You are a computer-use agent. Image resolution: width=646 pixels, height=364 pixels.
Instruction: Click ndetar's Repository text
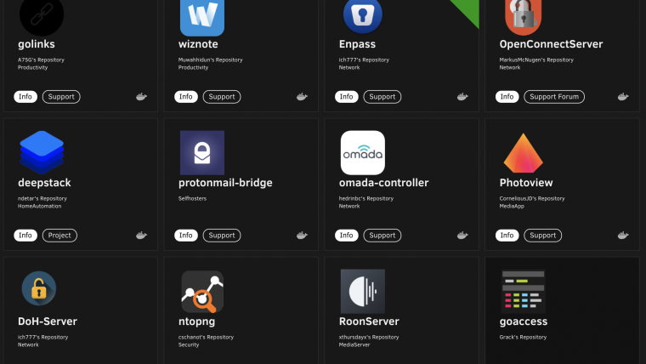tap(42, 198)
